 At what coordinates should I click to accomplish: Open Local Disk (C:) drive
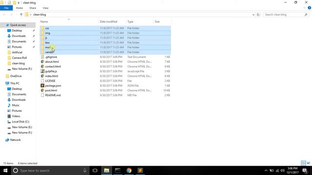(x=20, y=122)
